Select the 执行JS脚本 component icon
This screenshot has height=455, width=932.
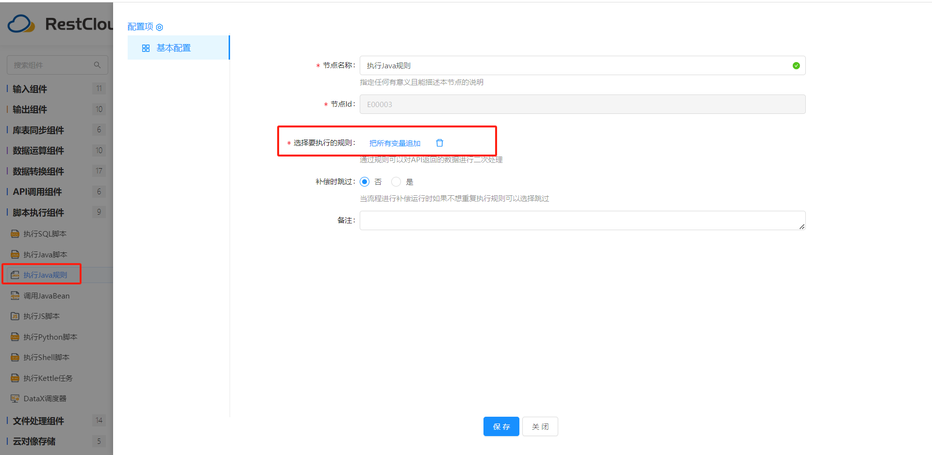coord(15,316)
